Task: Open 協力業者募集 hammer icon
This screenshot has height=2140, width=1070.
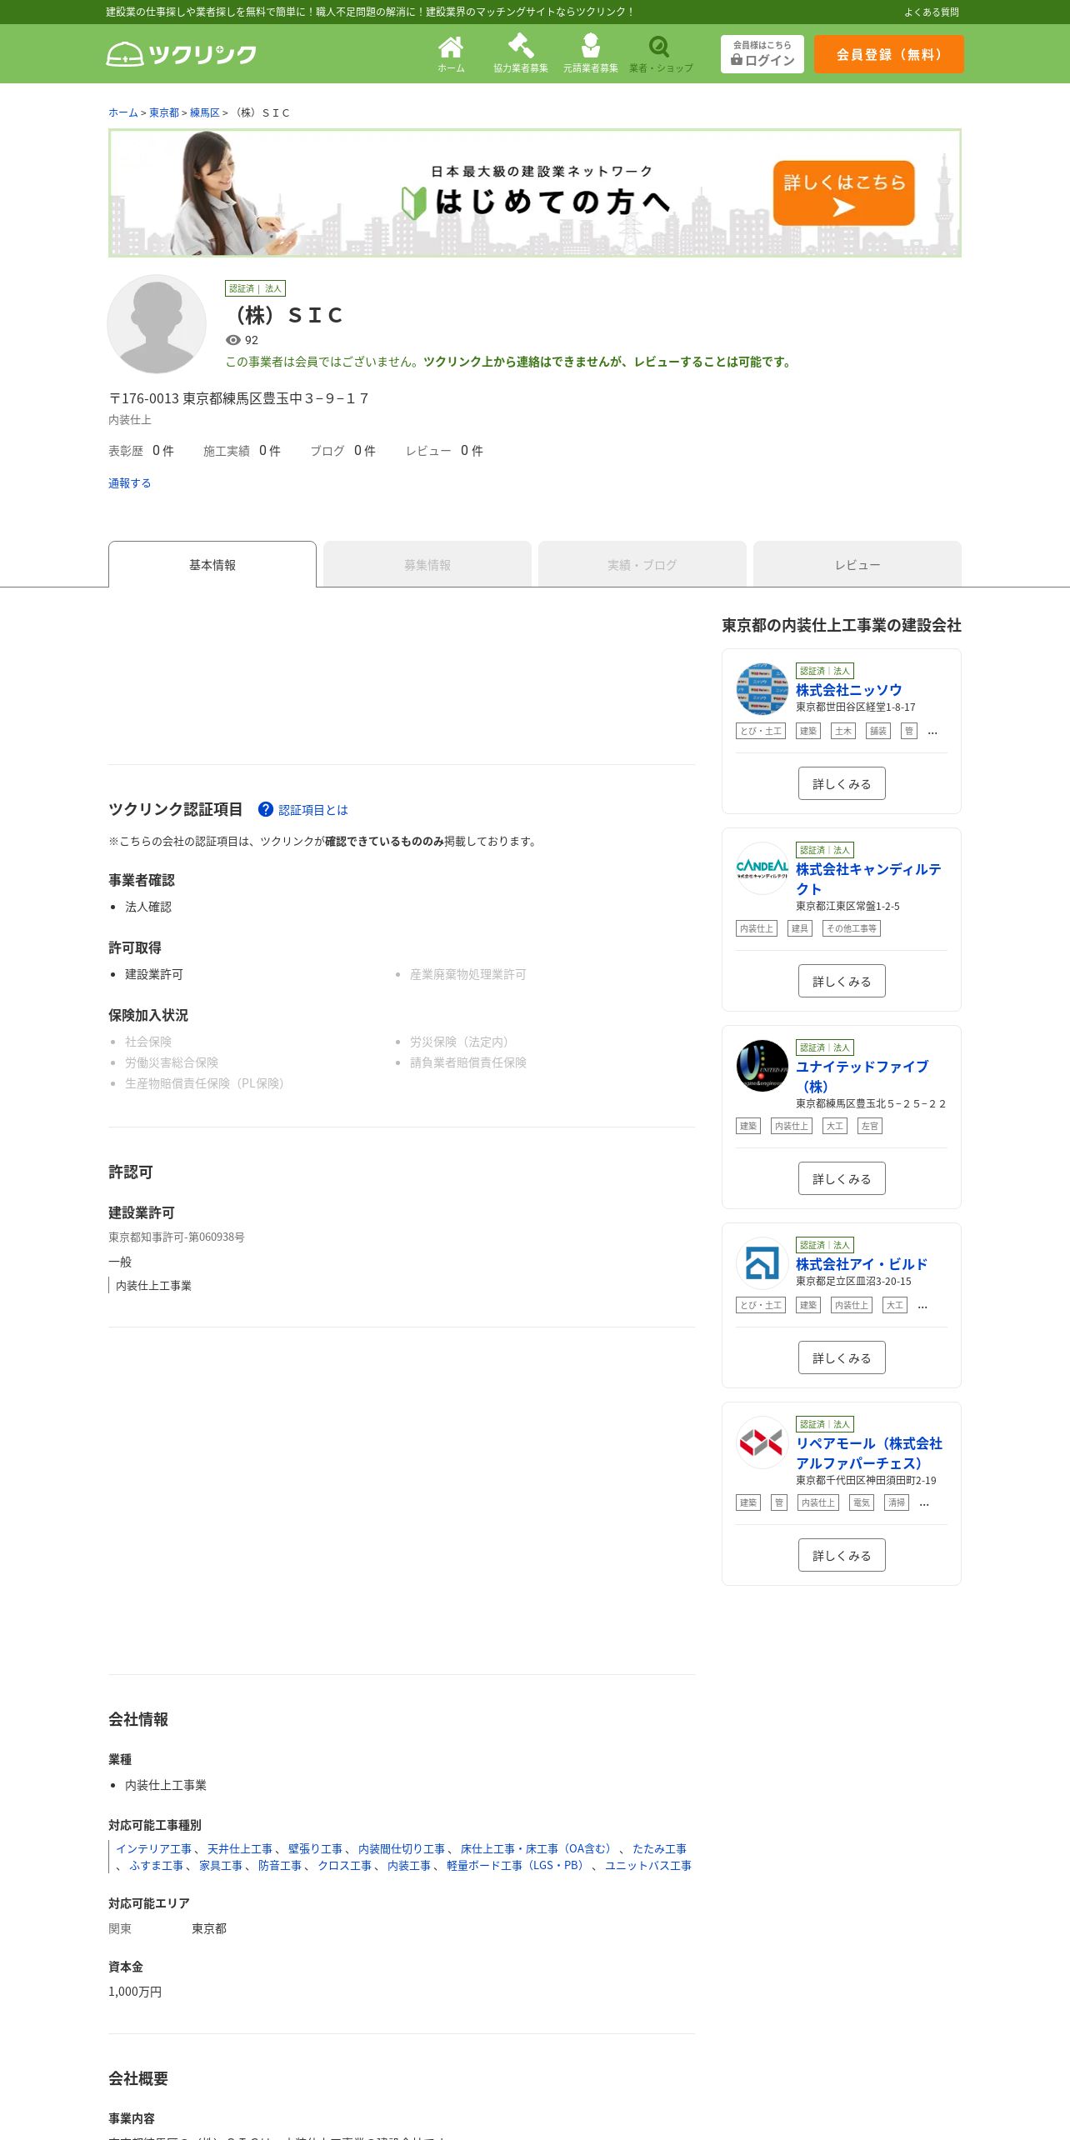Action: point(521,54)
